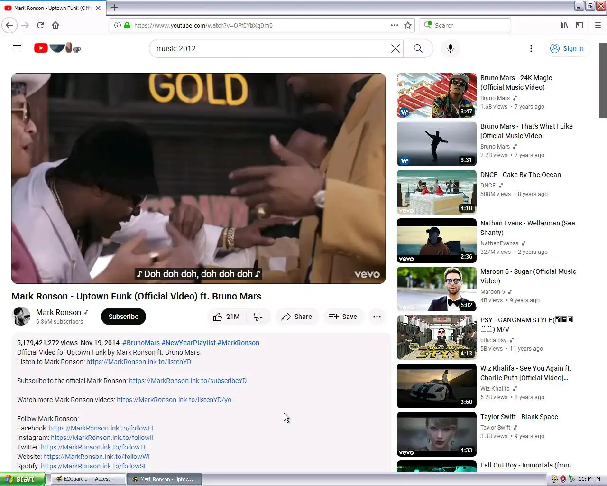Open the NathanEvanss channel name

click(499, 243)
